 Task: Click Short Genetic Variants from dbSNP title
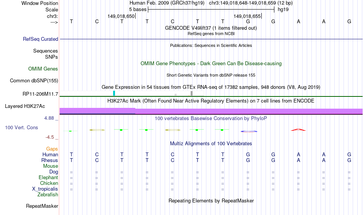pos(211,75)
